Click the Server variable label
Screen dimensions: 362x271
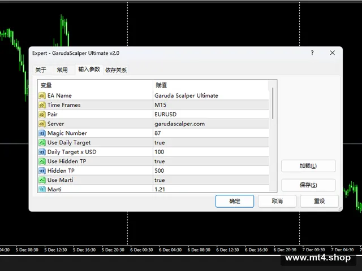(x=55, y=124)
